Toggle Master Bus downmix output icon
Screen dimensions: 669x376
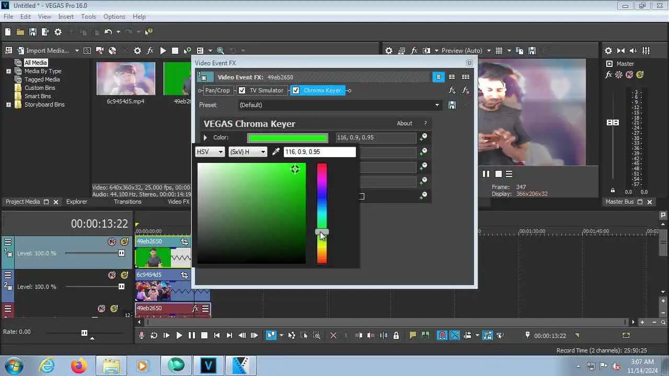click(621, 51)
